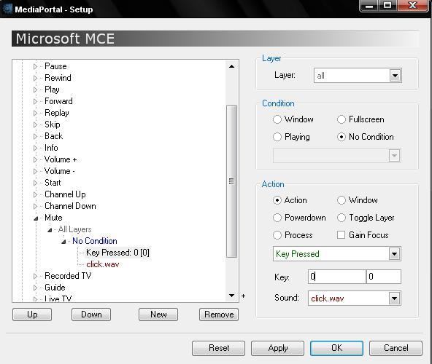Image resolution: width=432 pixels, height=364 pixels.
Task: Click the MediaPortal app icon in title bar
Action: point(7,9)
